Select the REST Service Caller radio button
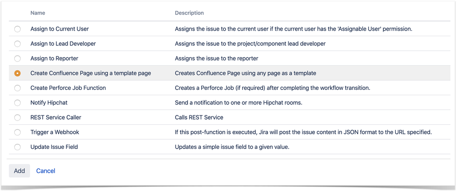This screenshot has height=192, width=458. (x=17, y=118)
